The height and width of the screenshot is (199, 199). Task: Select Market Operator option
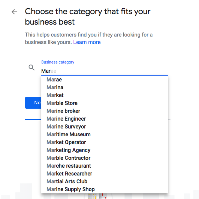pos(66,142)
